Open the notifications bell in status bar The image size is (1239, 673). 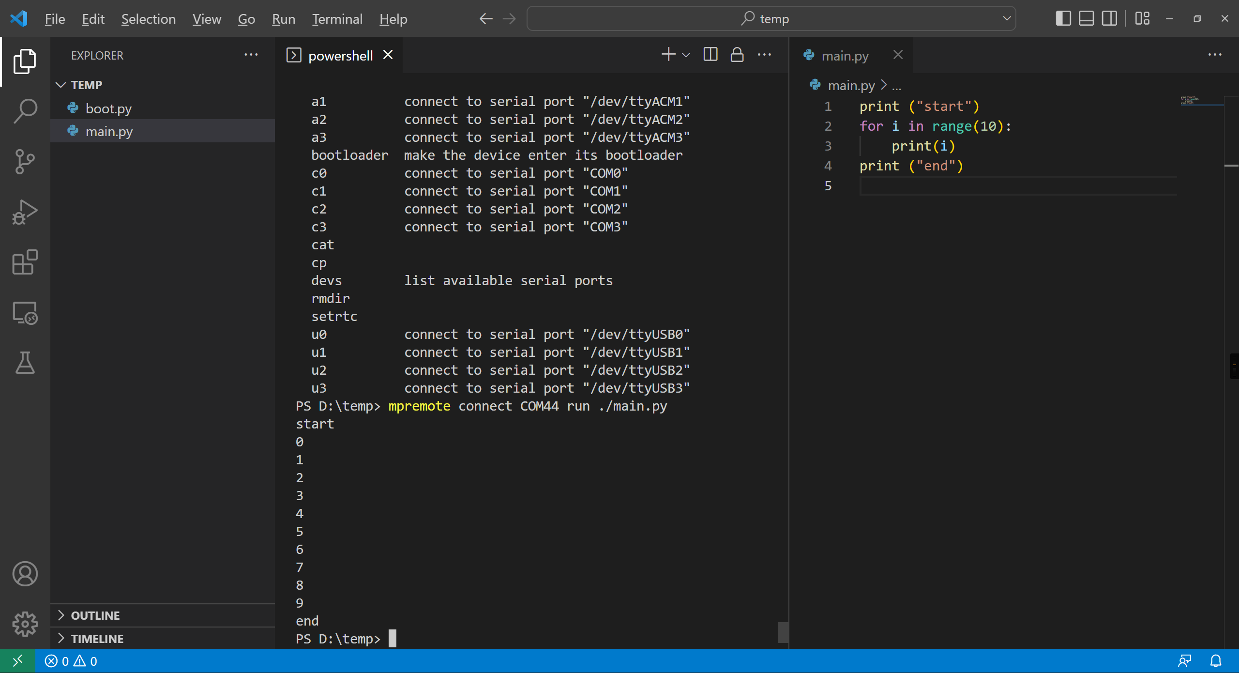coord(1216,661)
